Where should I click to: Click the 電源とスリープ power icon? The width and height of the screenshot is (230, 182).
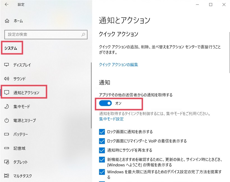click(7, 121)
